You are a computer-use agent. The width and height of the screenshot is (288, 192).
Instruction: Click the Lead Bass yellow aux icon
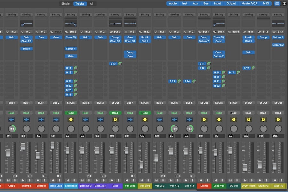71,119
